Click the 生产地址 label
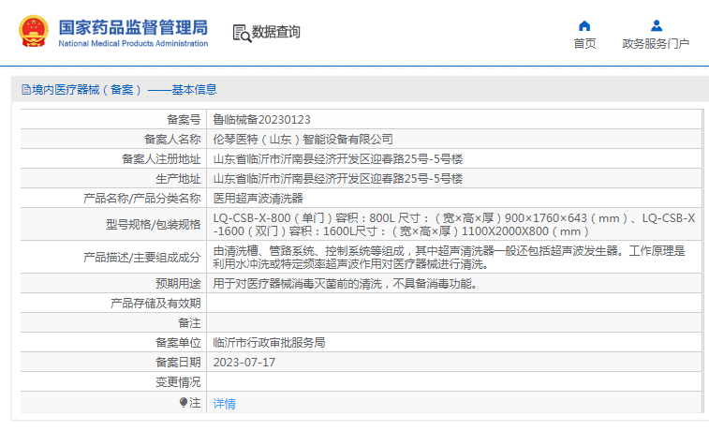This screenshot has height=431, width=709. pyautogui.click(x=178, y=179)
